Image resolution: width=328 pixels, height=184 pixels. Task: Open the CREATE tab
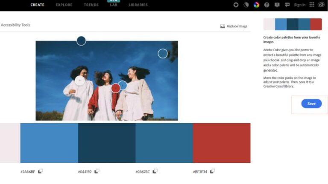37,5
